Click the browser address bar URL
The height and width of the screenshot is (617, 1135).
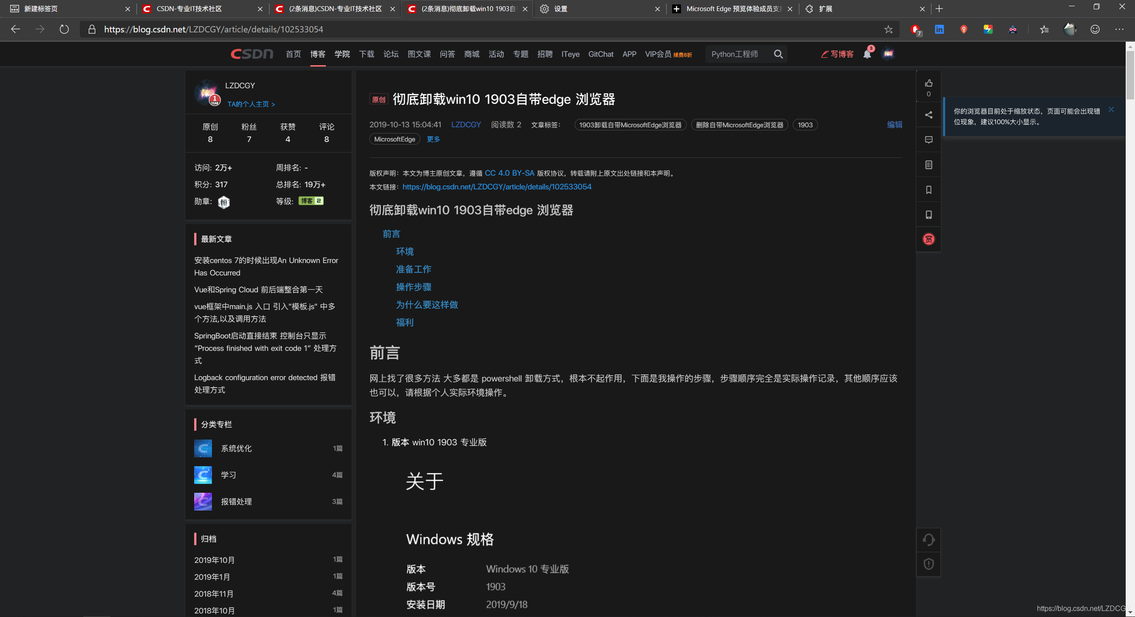(213, 29)
